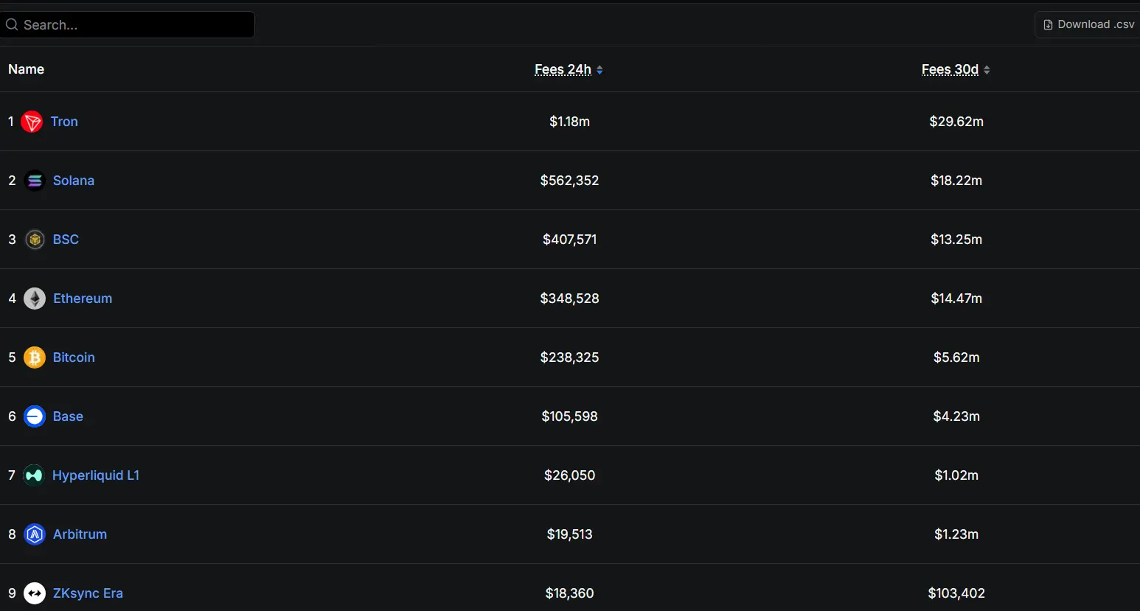The width and height of the screenshot is (1140, 611).
Task: Open the Tron chain link
Action: (x=64, y=122)
